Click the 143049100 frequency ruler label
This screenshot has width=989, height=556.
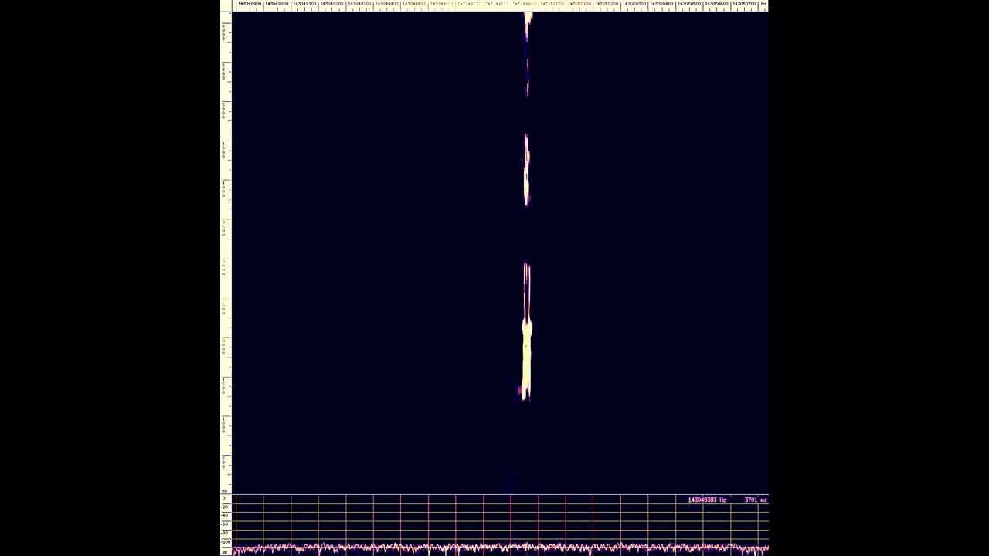point(304,5)
